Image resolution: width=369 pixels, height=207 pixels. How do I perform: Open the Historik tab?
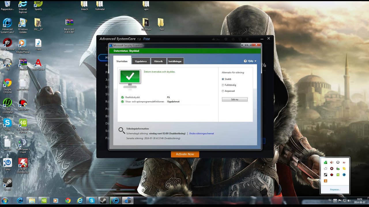158,61
